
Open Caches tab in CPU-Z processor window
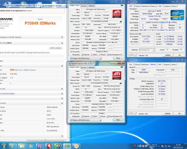tap(137, 6)
